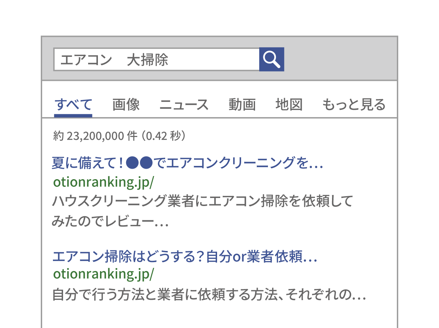Image resolution: width=439 pixels, height=328 pixels.
Task: Click the first otionranking.jp/ URL
Action: coord(103,182)
